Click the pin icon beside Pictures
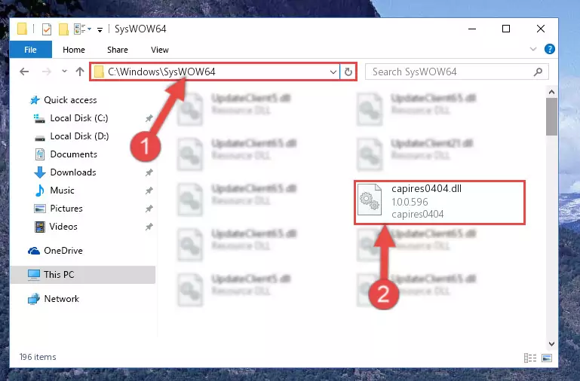The width and height of the screenshot is (580, 381). (x=149, y=209)
